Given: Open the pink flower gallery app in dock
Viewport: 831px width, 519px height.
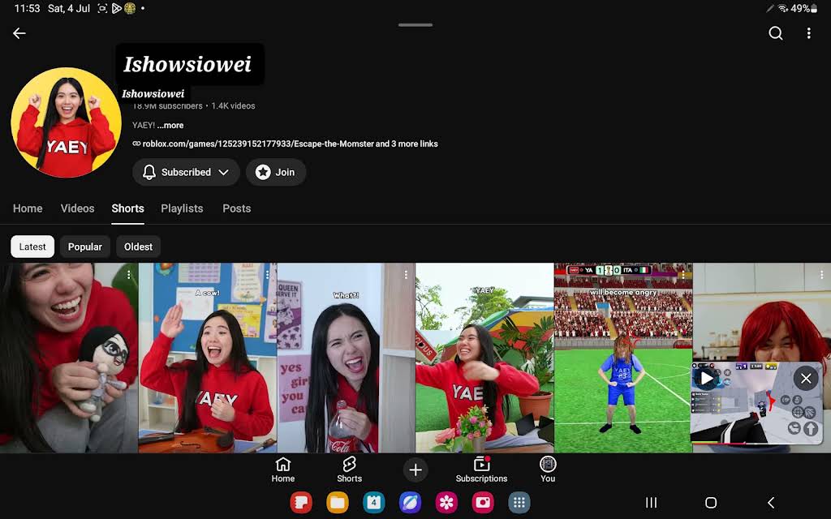Looking at the screenshot, I should [x=446, y=503].
